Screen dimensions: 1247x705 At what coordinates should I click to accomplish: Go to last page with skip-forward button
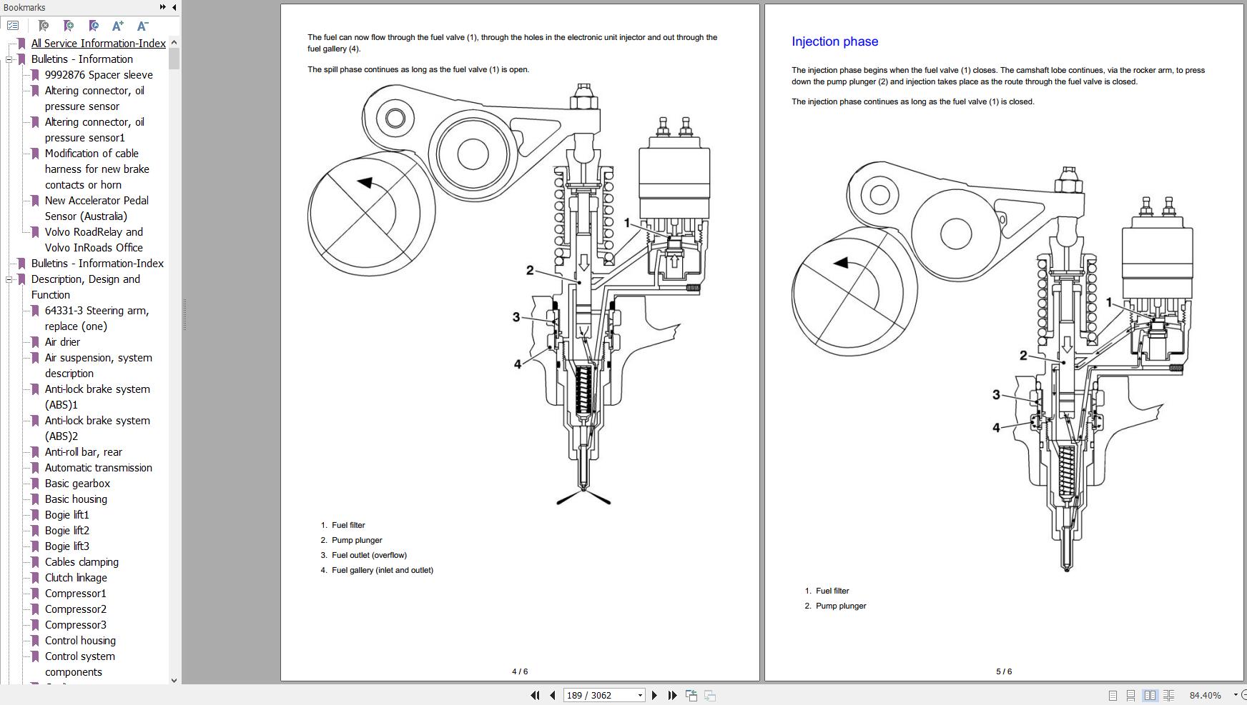point(672,694)
